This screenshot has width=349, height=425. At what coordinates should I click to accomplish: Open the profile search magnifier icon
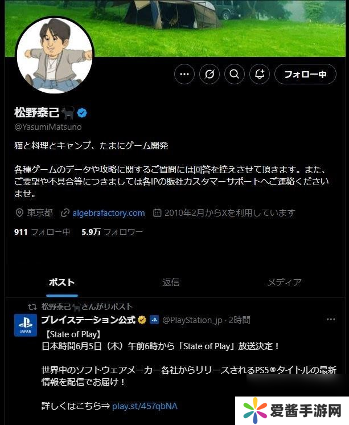coord(235,74)
